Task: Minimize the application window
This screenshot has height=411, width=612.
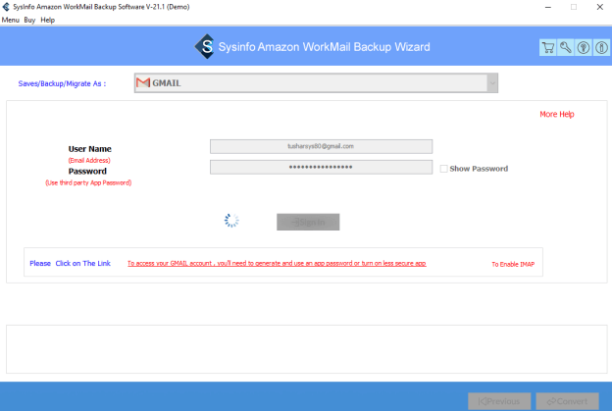Action: tap(548, 7)
